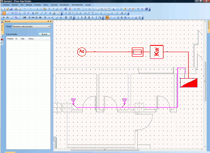This screenshot has width=210, height=153.
Task: Click the scissors Cut icon
Action: point(37,9)
